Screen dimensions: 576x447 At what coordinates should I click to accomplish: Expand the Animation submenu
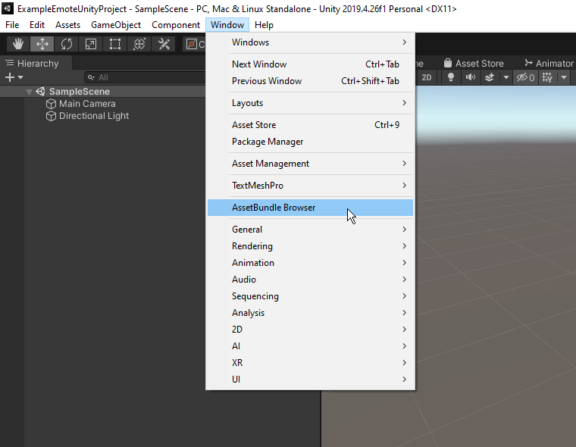[311, 263]
